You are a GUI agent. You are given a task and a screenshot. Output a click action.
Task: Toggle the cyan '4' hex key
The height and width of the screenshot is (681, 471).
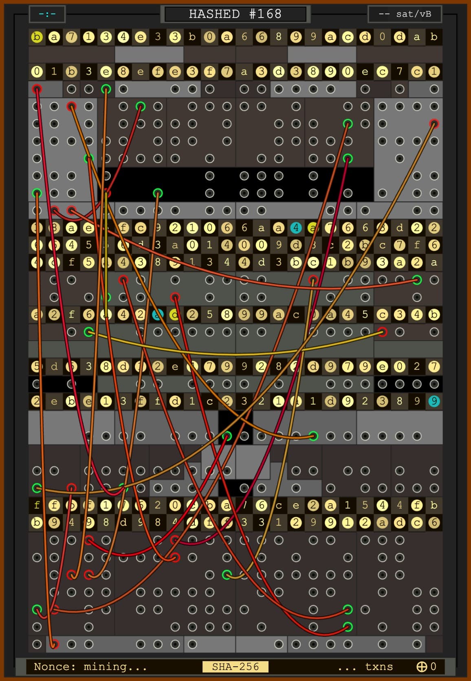coord(296,228)
